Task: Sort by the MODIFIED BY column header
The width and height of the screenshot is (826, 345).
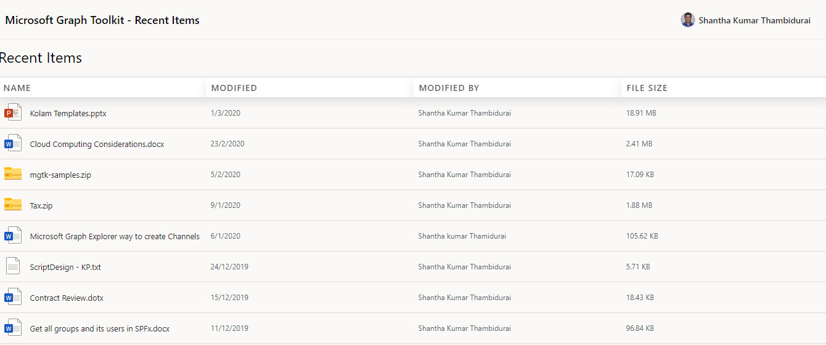Action: (x=449, y=88)
